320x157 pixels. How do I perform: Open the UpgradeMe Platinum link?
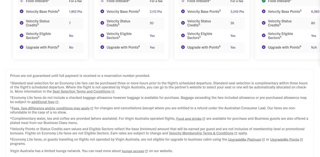pos(244,140)
